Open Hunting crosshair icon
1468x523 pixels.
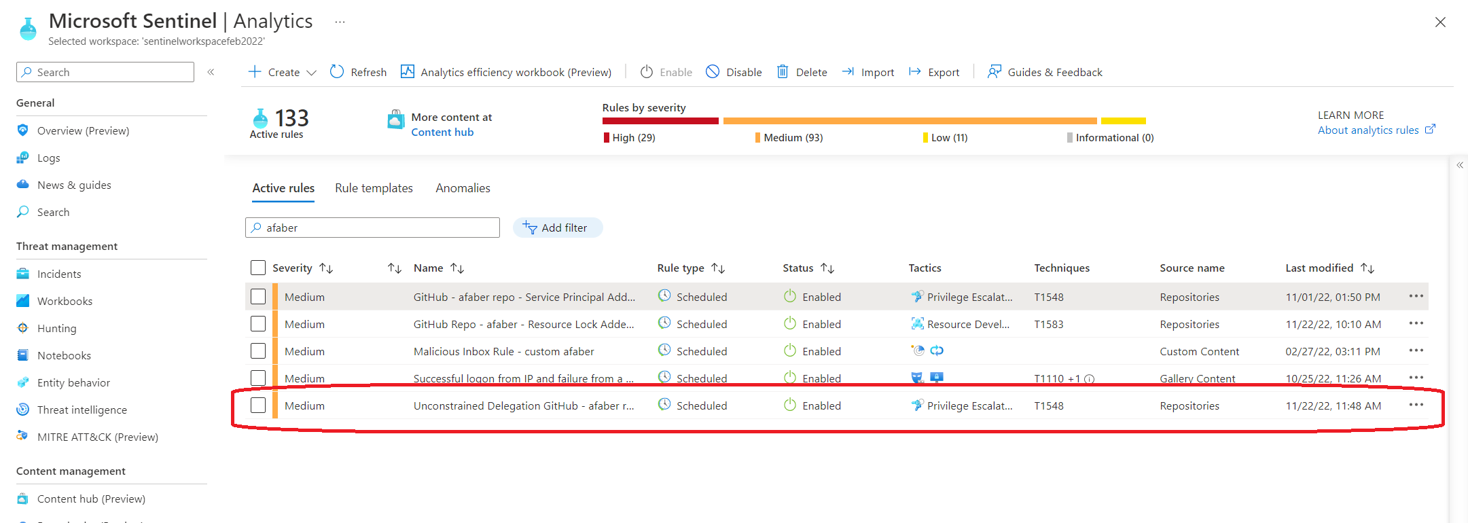[x=23, y=328]
